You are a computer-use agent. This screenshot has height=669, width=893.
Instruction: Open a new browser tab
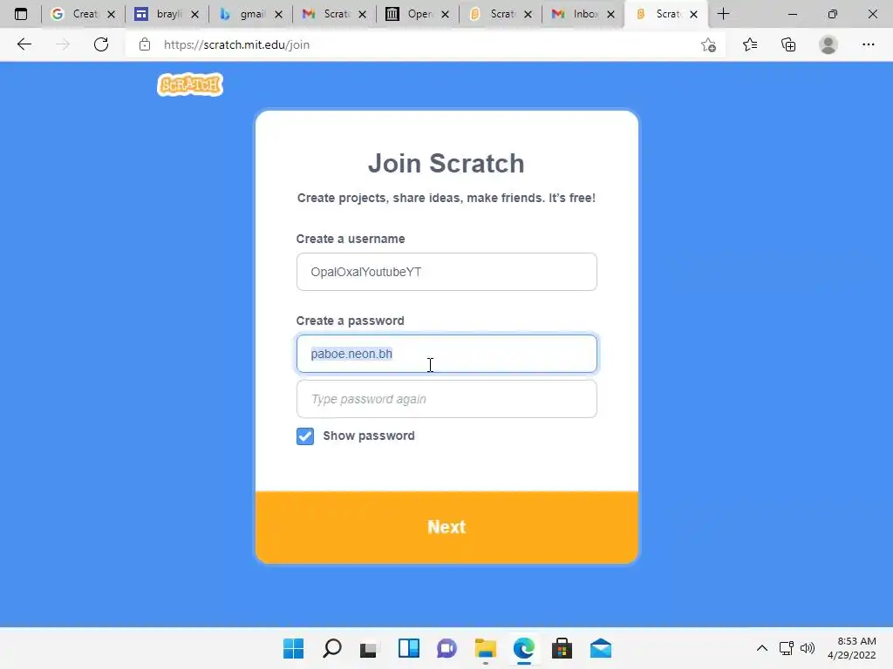(x=723, y=14)
